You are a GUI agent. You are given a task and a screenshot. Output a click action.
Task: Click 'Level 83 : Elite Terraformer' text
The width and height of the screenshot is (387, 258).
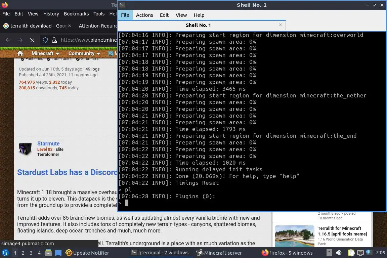tap(50, 152)
